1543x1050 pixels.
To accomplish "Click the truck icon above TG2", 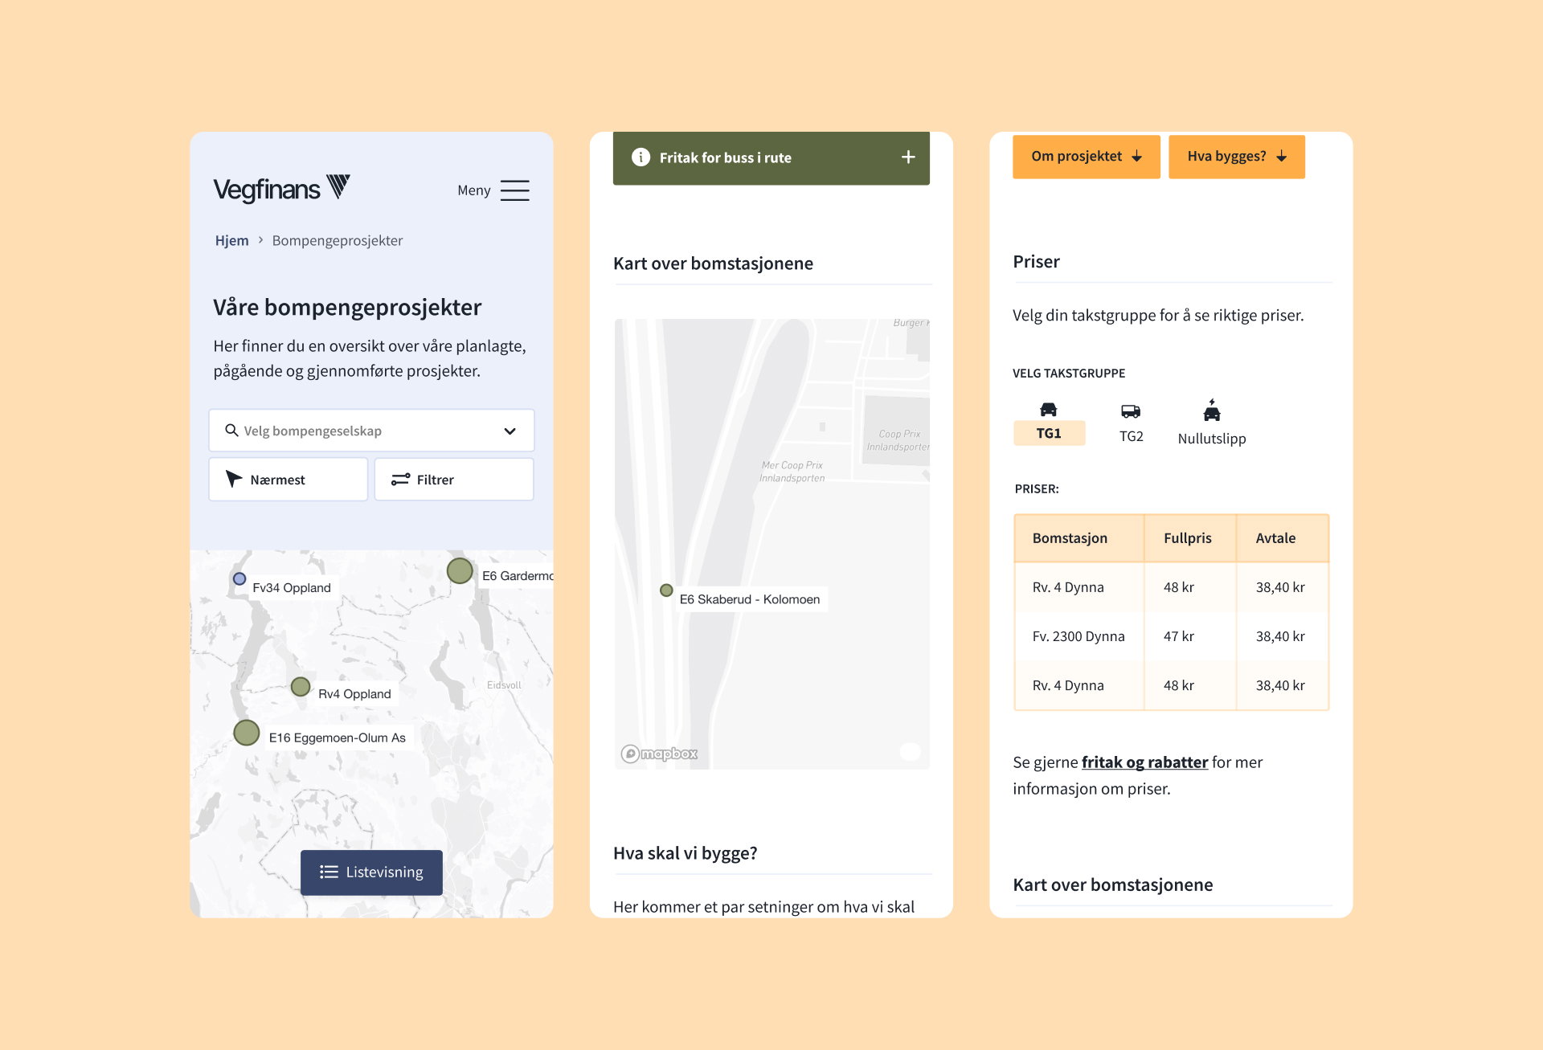I will [x=1131, y=411].
